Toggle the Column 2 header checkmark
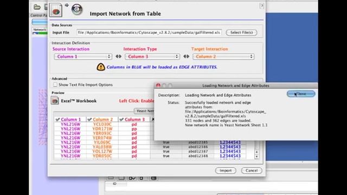 click(x=89, y=119)
